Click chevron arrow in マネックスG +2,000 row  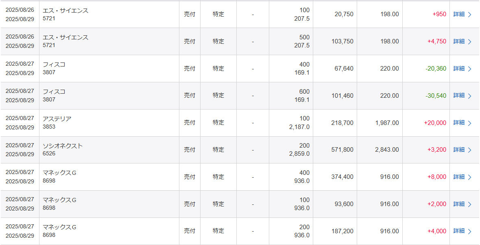[470, 204]
